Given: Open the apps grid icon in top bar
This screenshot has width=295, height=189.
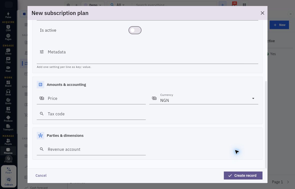Looking at the screenshot, I should click(x=244, y=5).
